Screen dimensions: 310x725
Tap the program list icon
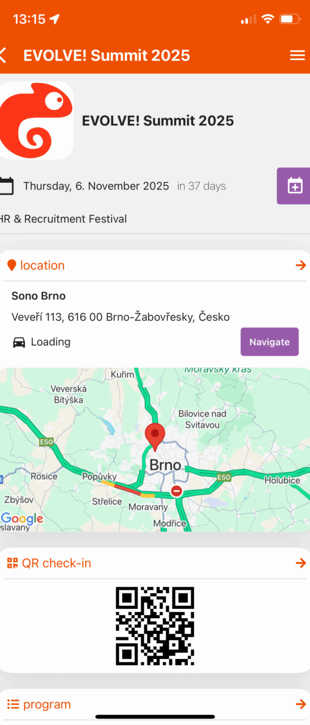point(13,704)
